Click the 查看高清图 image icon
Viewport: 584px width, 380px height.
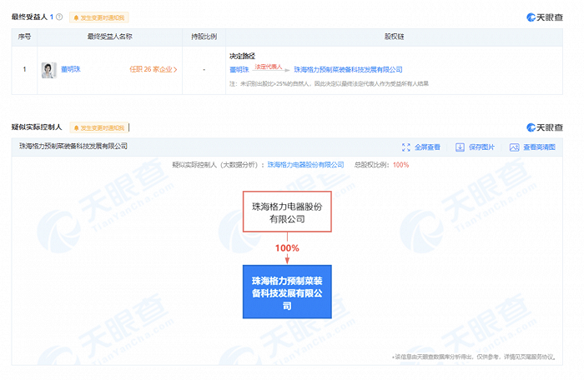pyautogui.click(x=515, y=147)
